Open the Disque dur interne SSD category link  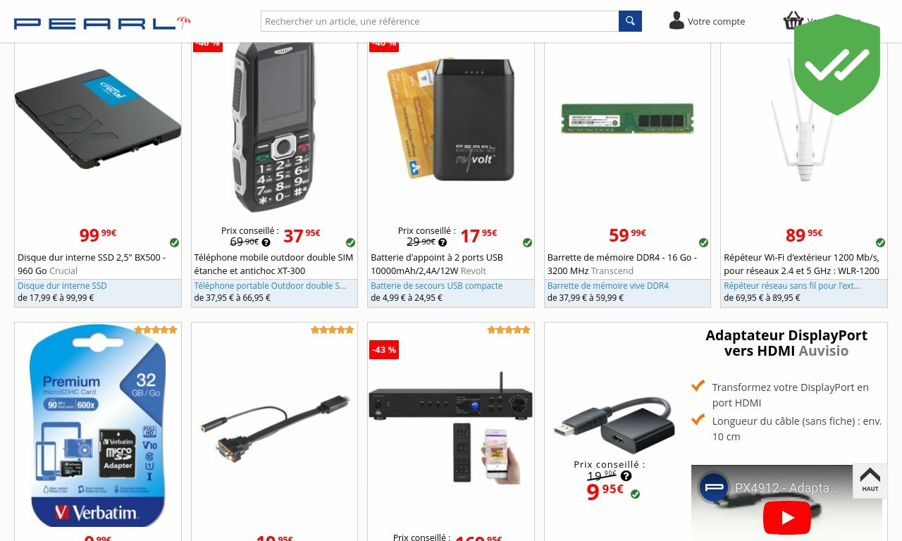coord(62,286)
